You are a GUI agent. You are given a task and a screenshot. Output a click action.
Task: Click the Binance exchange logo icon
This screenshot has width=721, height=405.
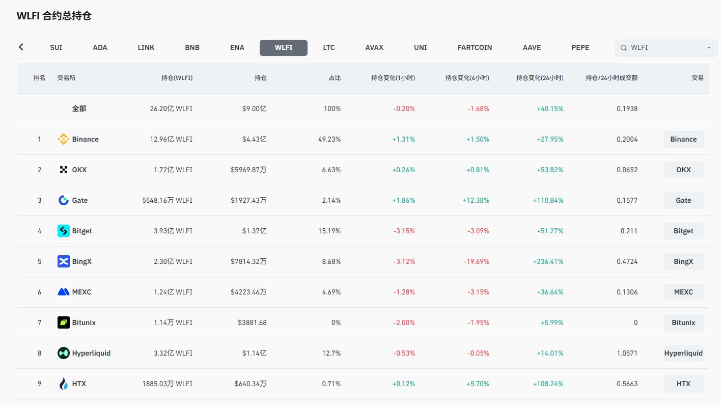63,139
